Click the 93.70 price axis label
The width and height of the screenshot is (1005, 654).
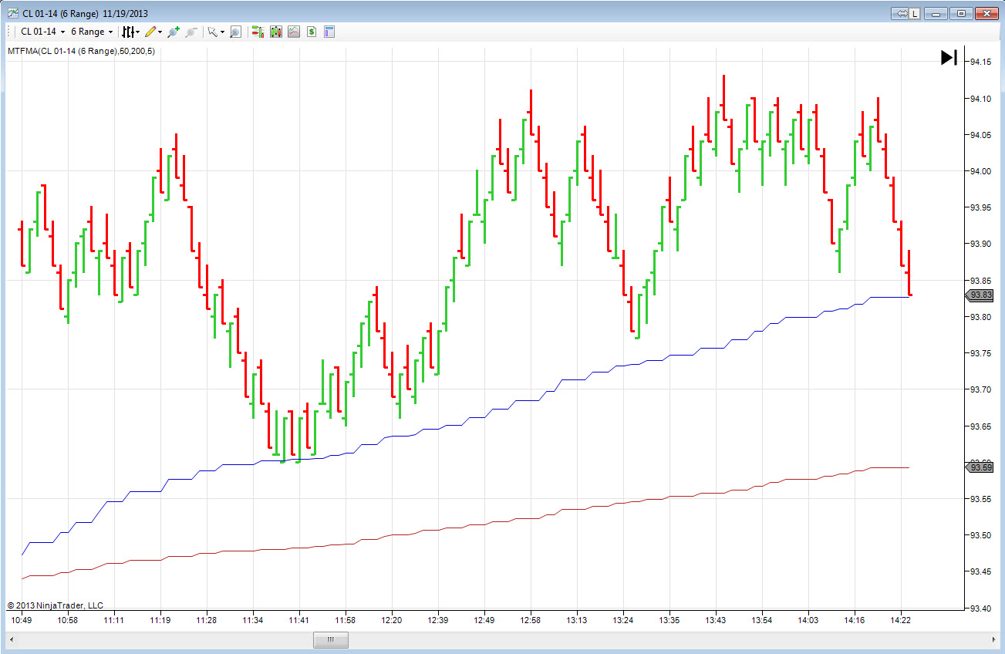tap(981, 389)
